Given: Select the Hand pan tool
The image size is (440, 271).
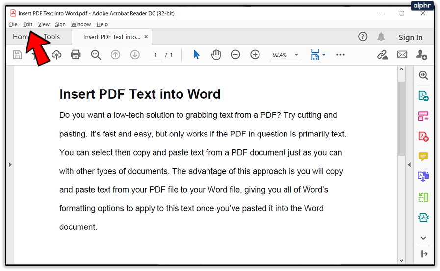Looking at the screenshot, I should click(x=216, y=55).
